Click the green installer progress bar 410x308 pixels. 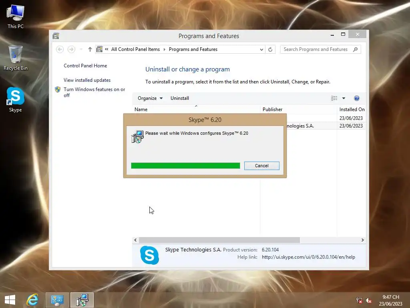coord(185,166)
